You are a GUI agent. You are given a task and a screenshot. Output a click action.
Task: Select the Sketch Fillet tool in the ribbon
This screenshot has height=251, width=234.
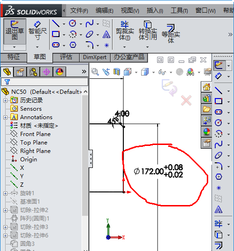click(x=90, y=45)
